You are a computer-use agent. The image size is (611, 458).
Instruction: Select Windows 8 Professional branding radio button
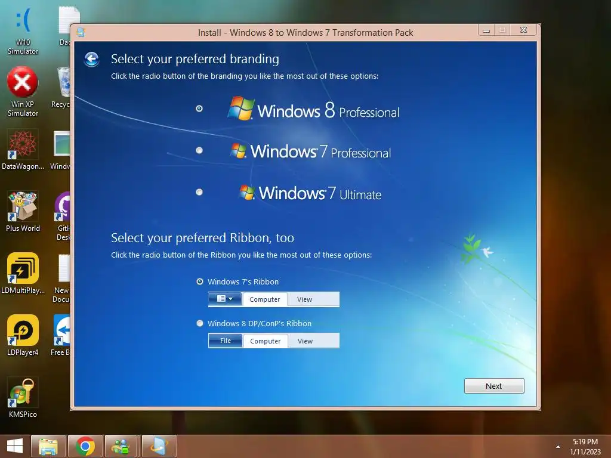click(x=199, y=109)
